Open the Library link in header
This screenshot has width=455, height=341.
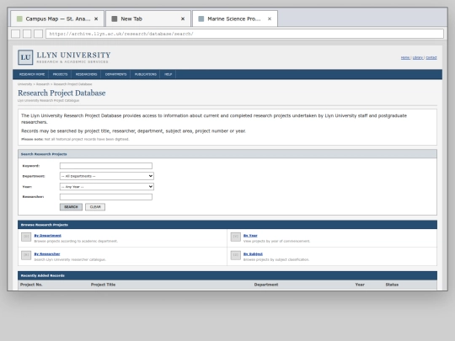[x=418, y=58]
